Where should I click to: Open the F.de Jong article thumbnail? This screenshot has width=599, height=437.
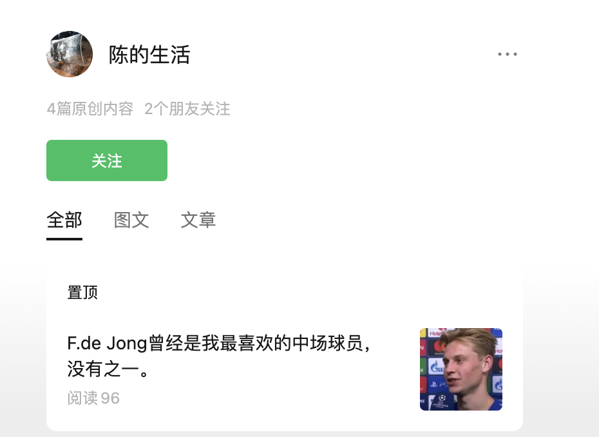pyautogui.click(x=461, y=369)
